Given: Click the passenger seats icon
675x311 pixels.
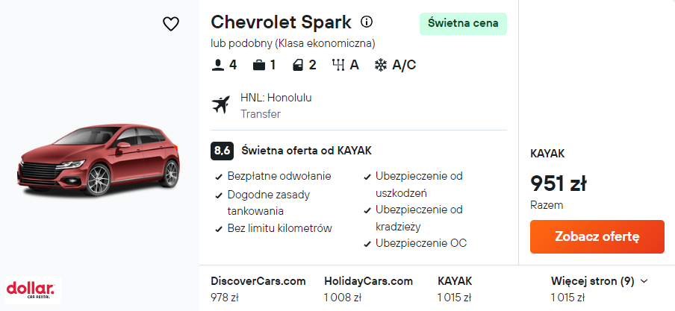Looking at the screenshot, I should (218, 65).
